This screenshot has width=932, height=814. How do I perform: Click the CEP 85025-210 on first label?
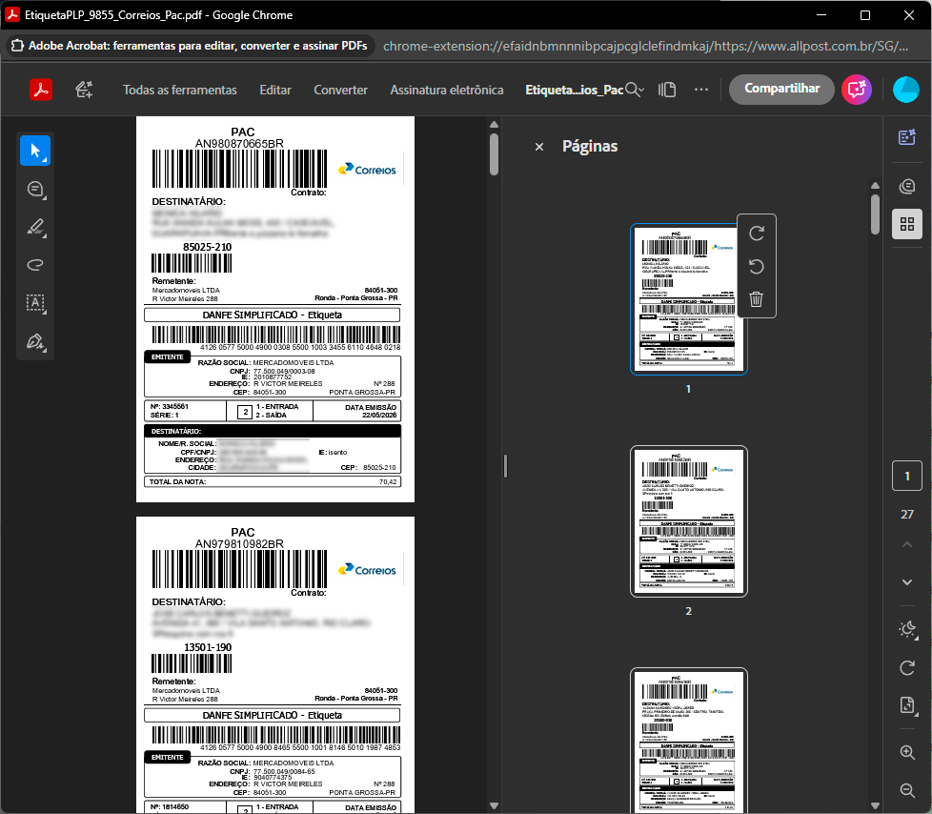[x=208, y=247]
